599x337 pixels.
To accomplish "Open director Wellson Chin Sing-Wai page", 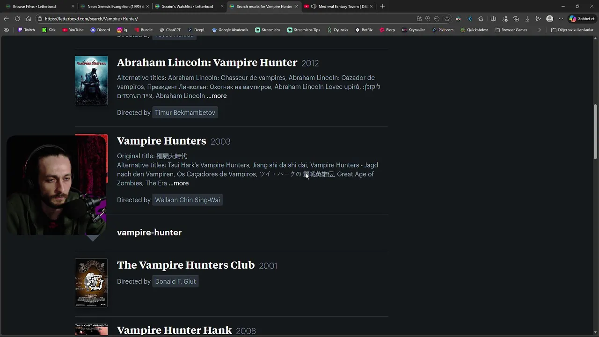I will coord(188,200).
